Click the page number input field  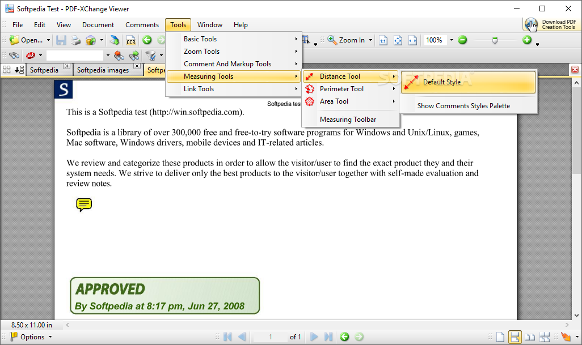(270, 337)
